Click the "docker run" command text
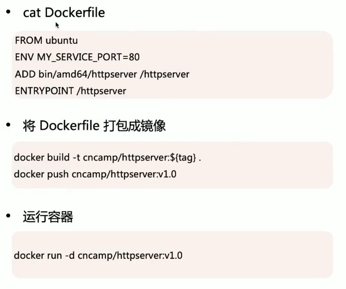Image resolution: width=346 pixels, height=289 pixels. tap(39, 255)
